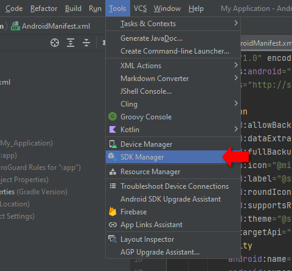Image resolution: width=292 pixels, height=271 pixels.
Task: Select the "Project Properties)" tree row
Action: coord(24,180)
